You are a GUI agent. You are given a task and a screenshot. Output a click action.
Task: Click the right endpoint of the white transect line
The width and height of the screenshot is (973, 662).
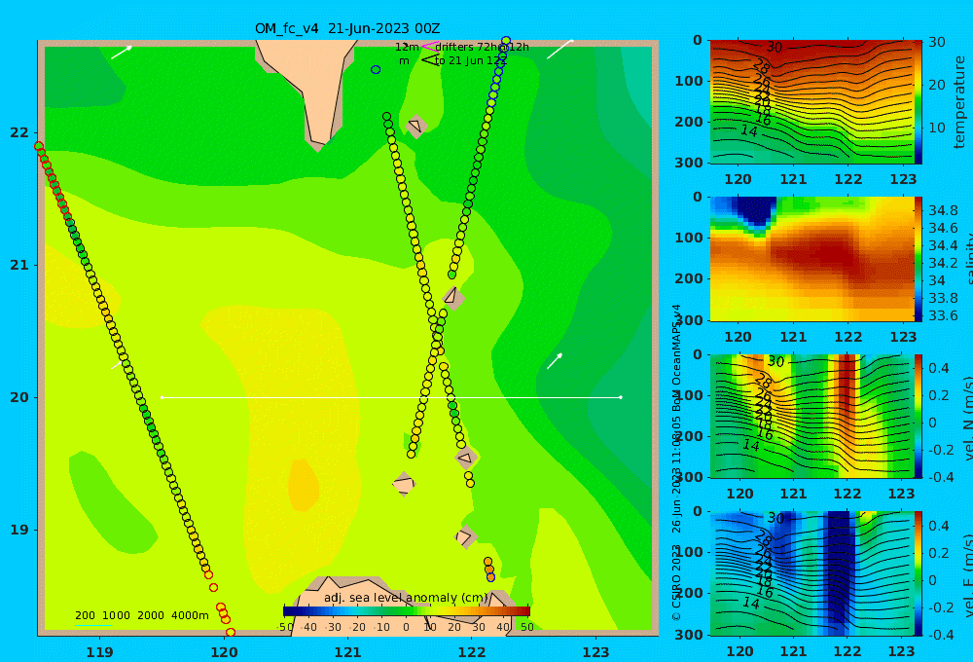(x=621, y=397)
